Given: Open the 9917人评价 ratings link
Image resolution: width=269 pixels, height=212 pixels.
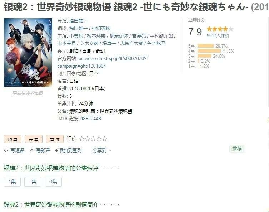Looking at the screenshot, I should (218, 35).
